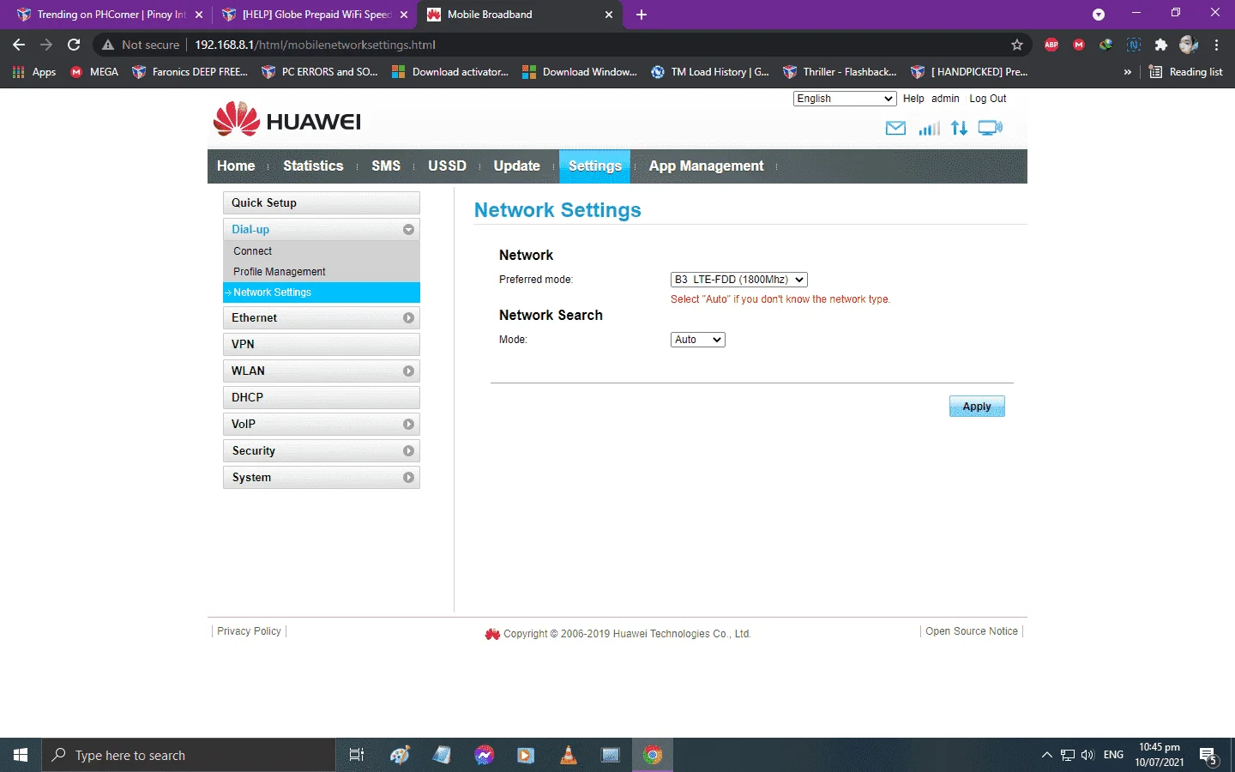Open the Reading list
1235x772 pixels.
(1185, 72)
